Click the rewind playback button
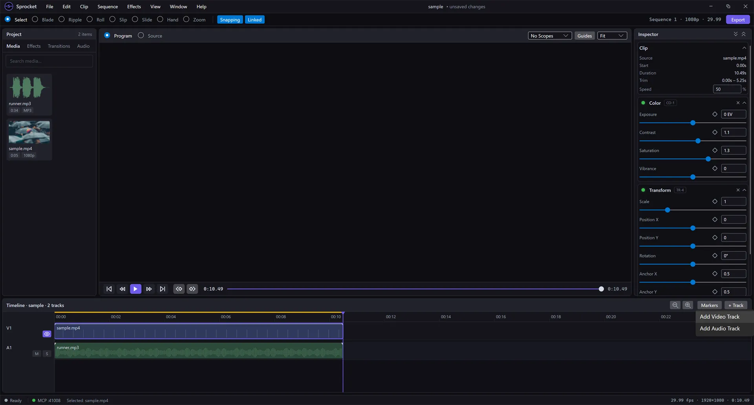The width and height of the screenshot is (754, 405). click(123, 289)
